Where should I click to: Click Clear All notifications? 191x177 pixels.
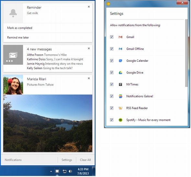(85, 160)
